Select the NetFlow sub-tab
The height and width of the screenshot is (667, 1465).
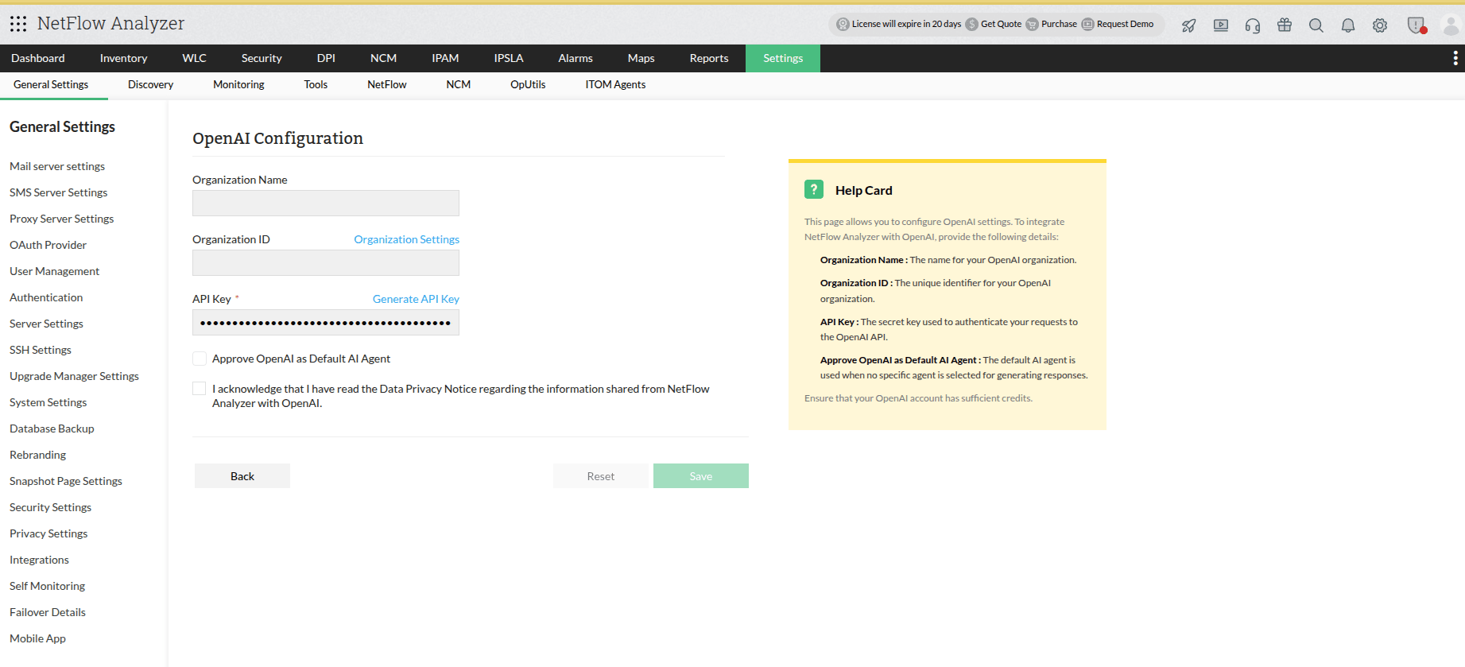coord(387,84)
